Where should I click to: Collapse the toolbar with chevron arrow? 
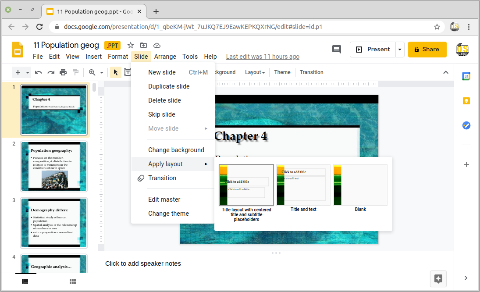pos(446,72)
